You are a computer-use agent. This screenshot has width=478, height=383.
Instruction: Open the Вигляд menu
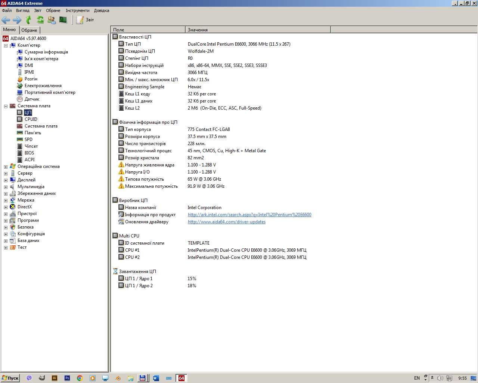tap(23, 10)
